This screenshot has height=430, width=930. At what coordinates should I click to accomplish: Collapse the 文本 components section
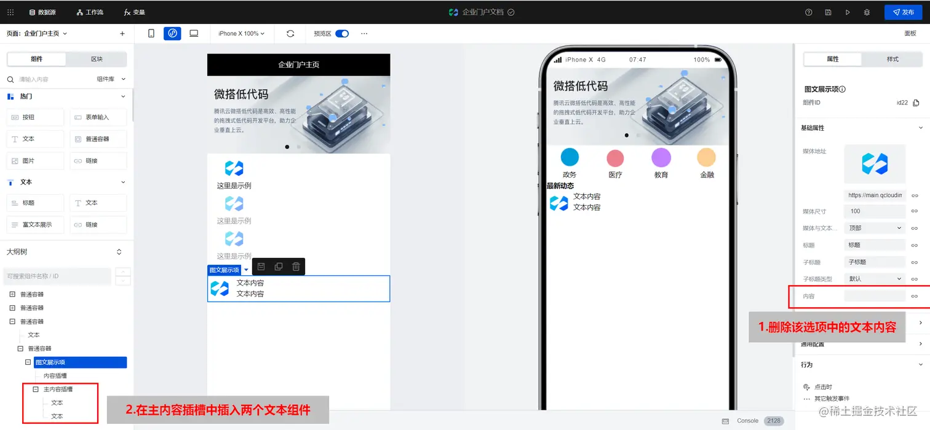click(x=123, y=182)
